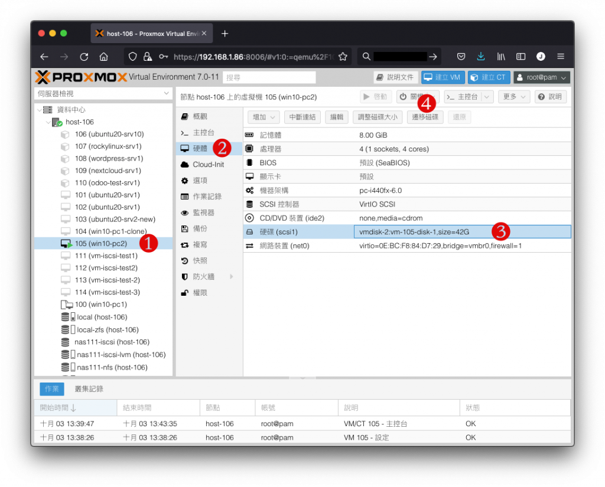Open the Monitor section with eye icon
Screen dimensions: 605x487
click(x=209, y=213)
